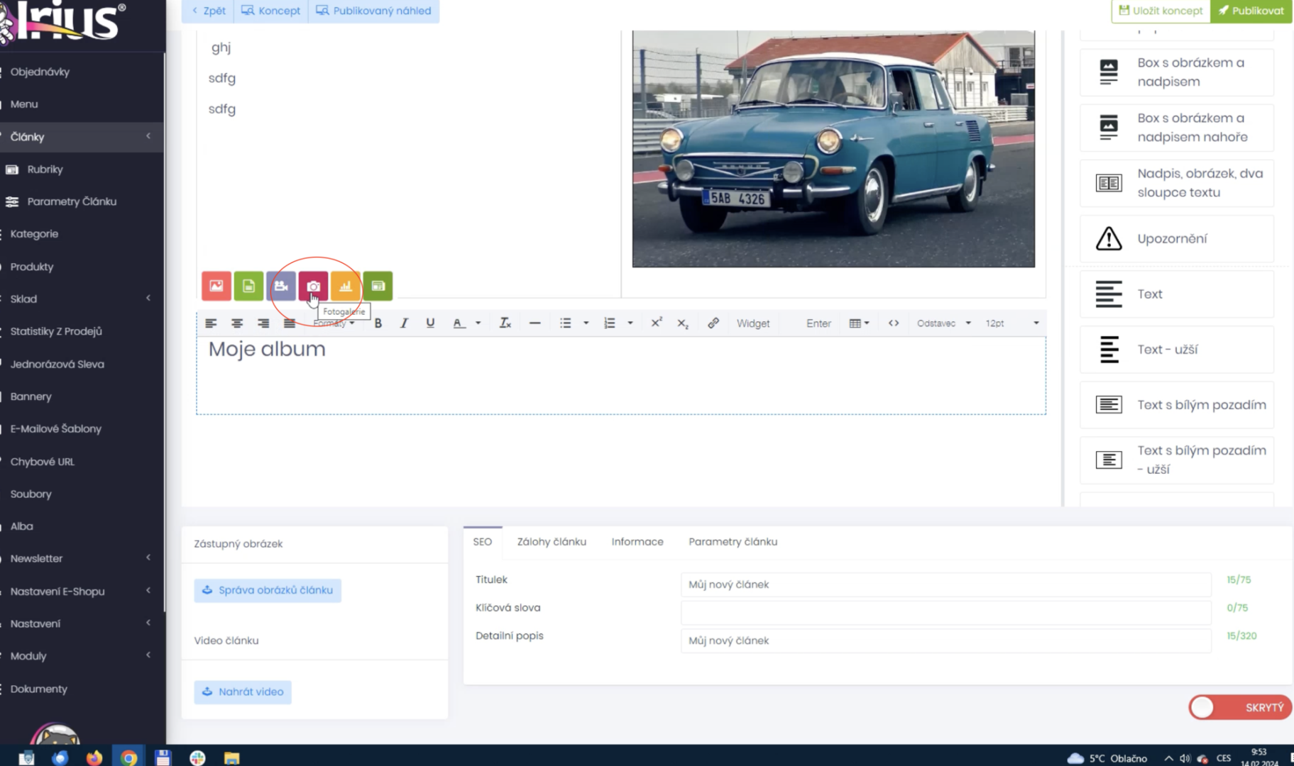
Task: Open Fotogalerie with the pink camera button
Action: tap(313, 286)
